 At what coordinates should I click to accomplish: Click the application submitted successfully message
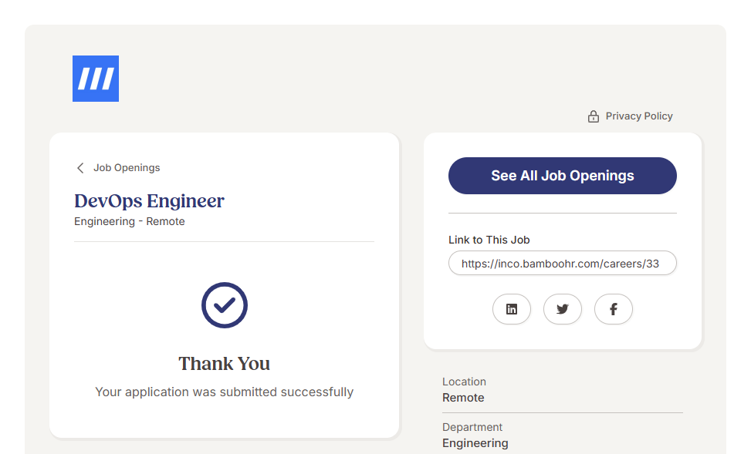tap(225, 392)
